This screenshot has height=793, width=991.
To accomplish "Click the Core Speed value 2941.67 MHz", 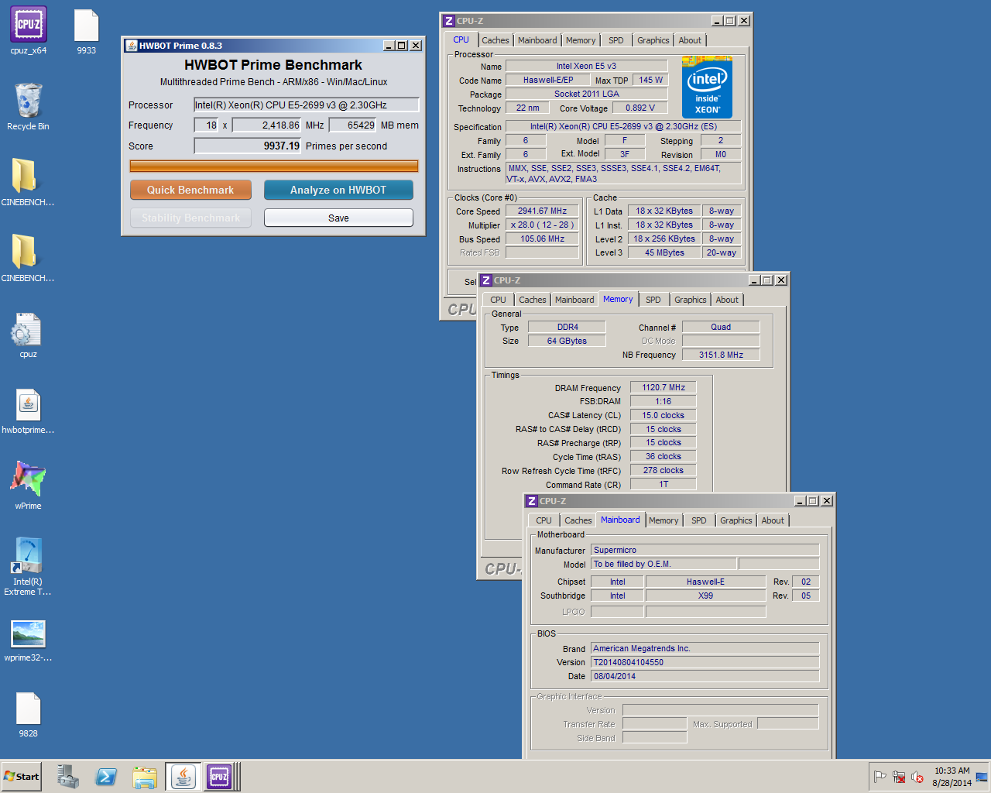I will tap(542, 211).
